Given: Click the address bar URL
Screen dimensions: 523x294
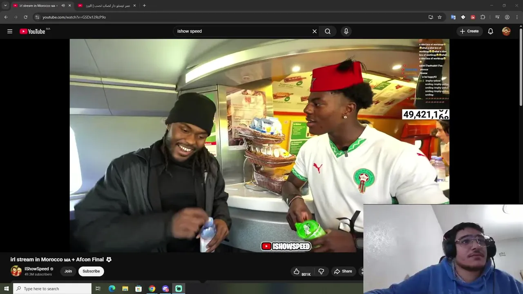Looking at the screenshot, I should pos(74,17).
